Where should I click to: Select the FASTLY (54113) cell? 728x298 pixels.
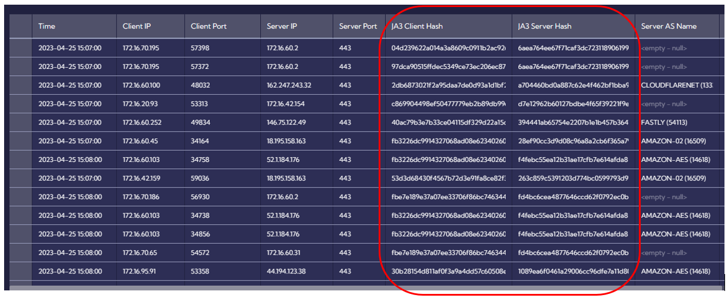[664, 123]
